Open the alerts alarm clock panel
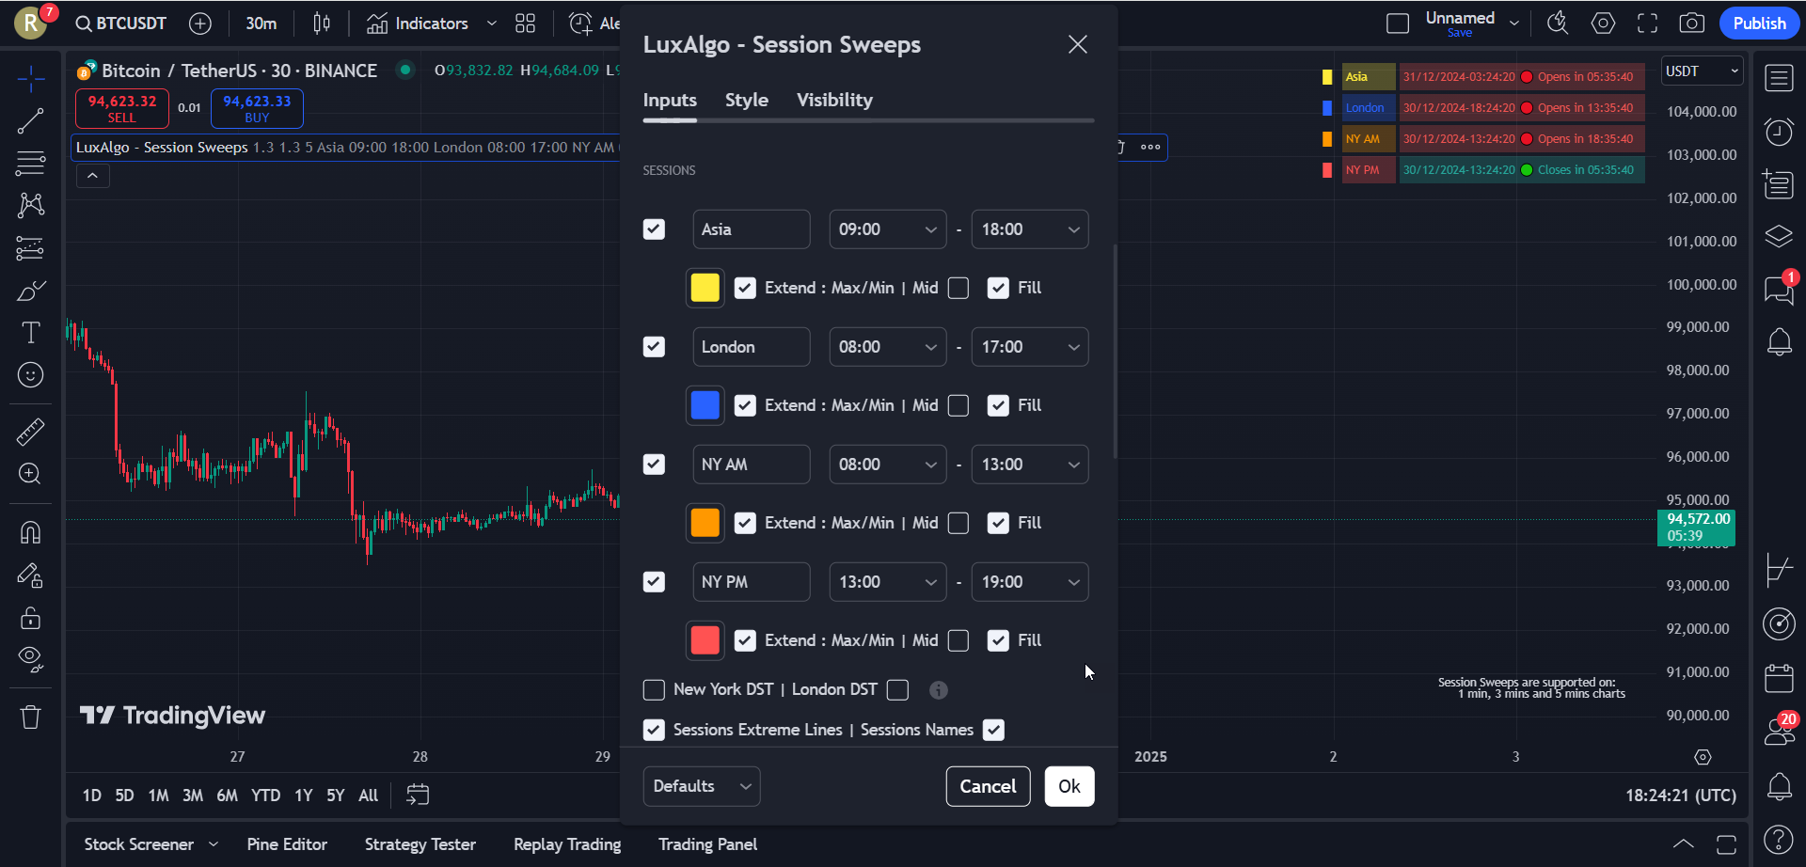 pos(1779,133)
